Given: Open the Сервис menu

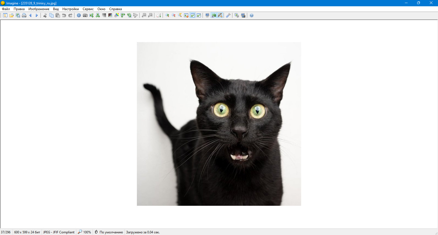Looking at the screenshot, I should tap(88, 9).
